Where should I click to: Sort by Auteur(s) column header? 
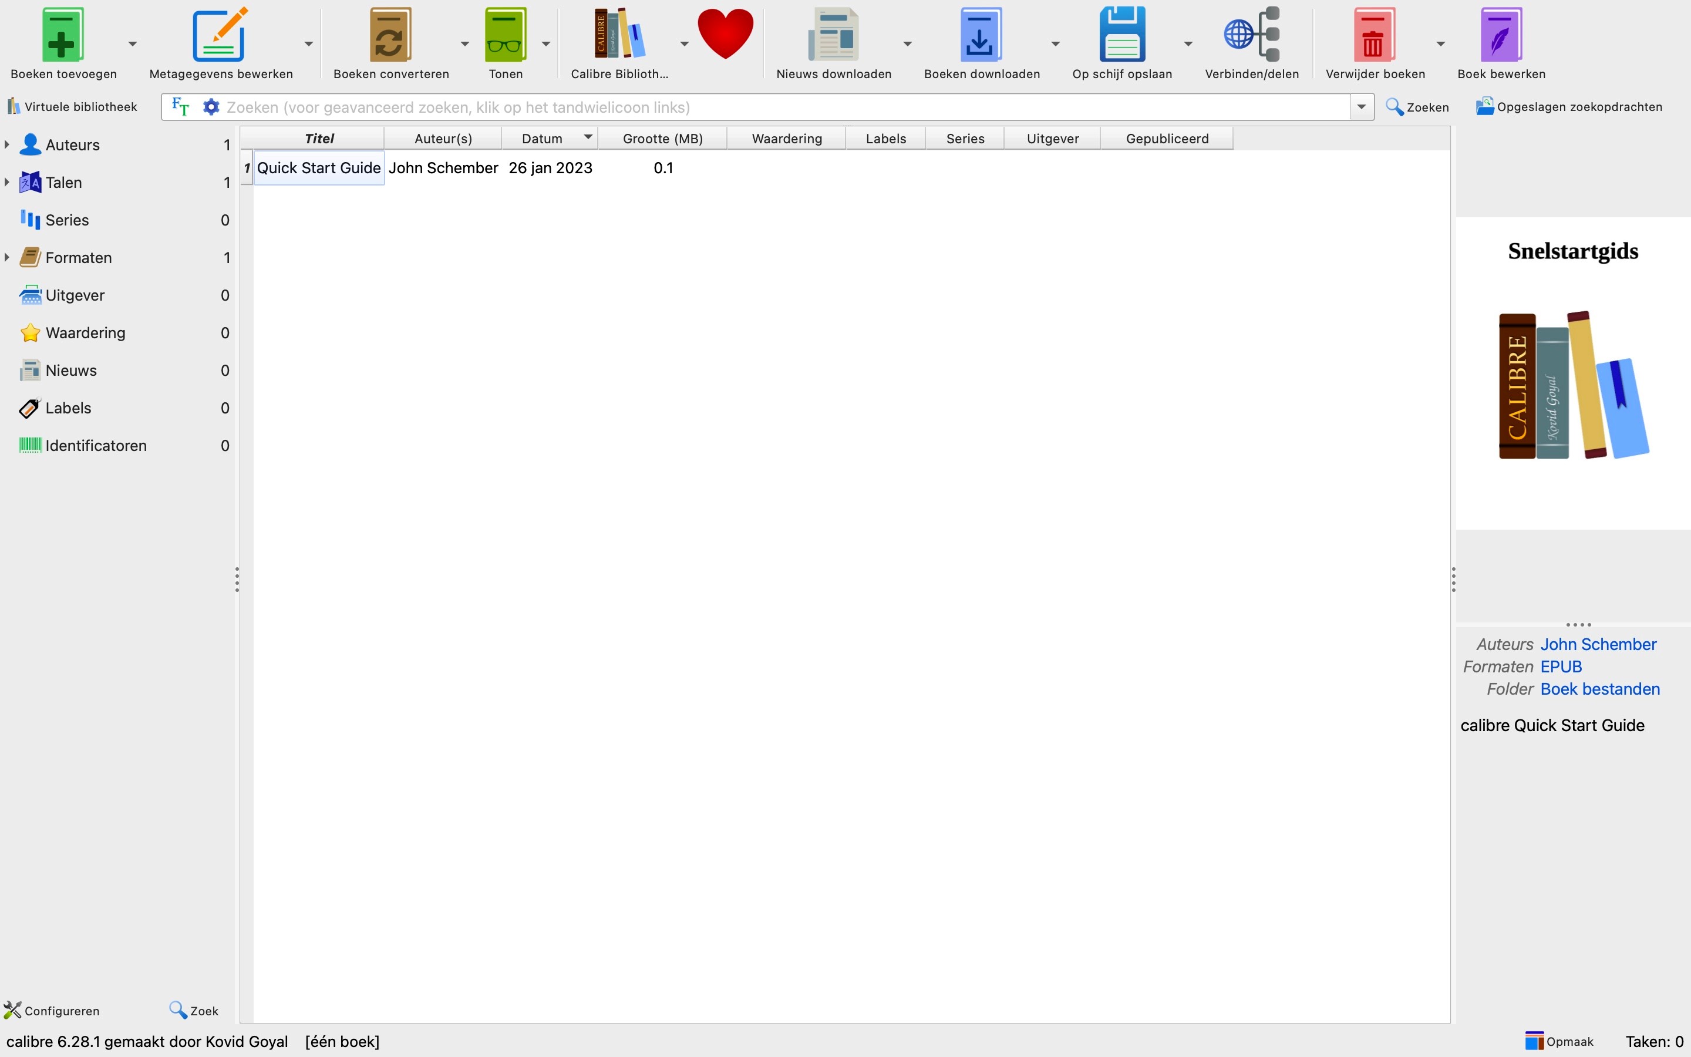[x=443, y=139]
